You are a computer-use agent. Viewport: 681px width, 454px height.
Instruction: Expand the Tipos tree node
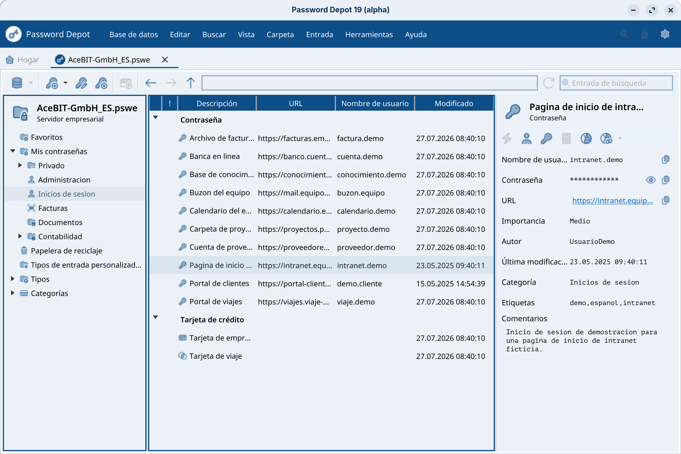[12, 279]
